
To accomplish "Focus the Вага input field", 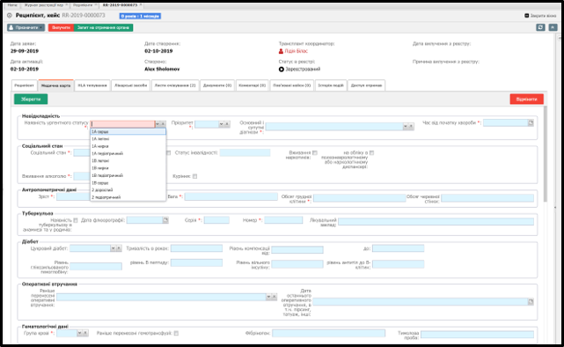I will click(x=231, y=196).
